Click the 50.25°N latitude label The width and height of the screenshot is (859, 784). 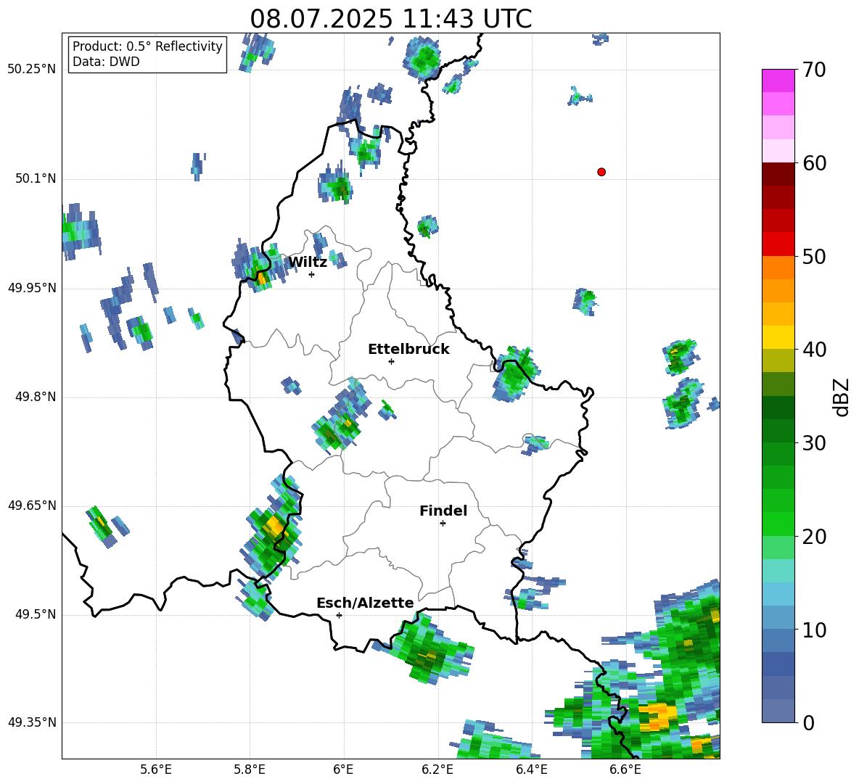point(32,70)
